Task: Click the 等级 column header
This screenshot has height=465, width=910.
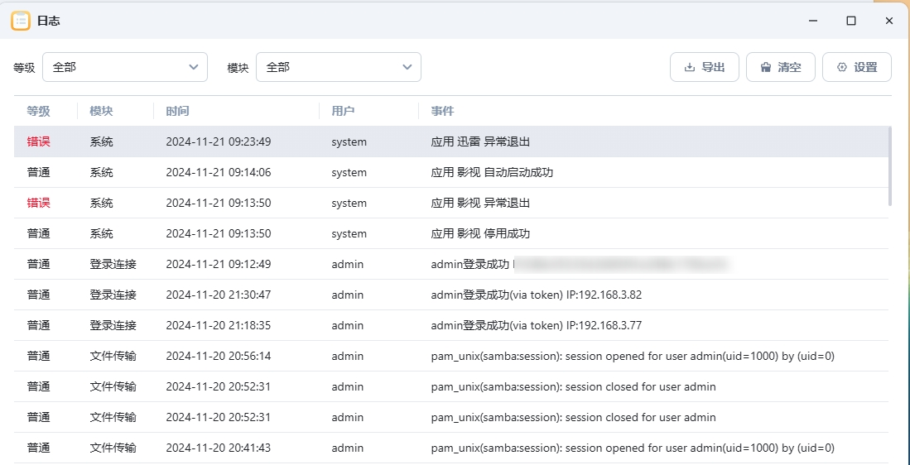Action: (x=38, y=111)
